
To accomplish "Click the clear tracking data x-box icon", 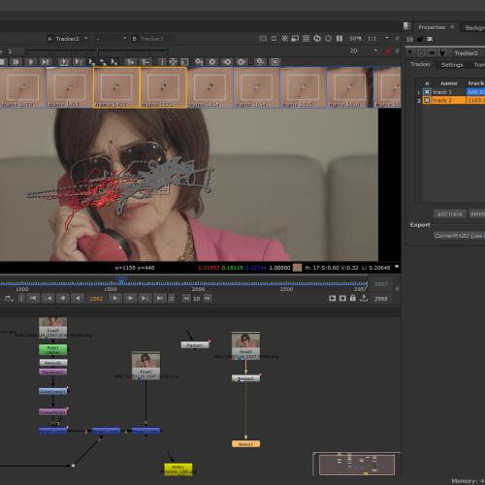I will [275, 62].
